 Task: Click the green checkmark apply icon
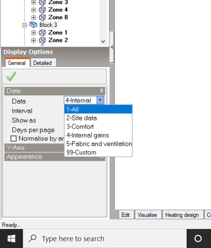(x=11, y=76)
